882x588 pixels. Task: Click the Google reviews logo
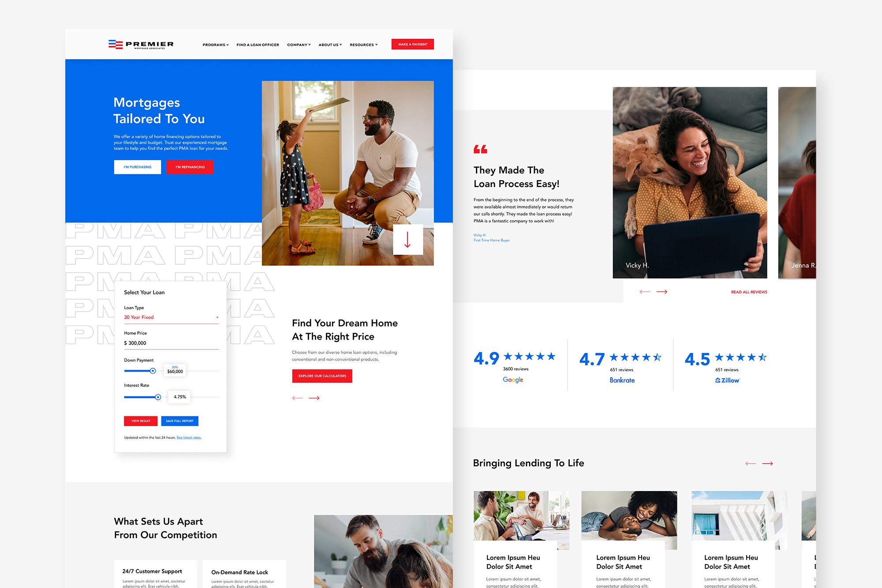coord(513,380)
